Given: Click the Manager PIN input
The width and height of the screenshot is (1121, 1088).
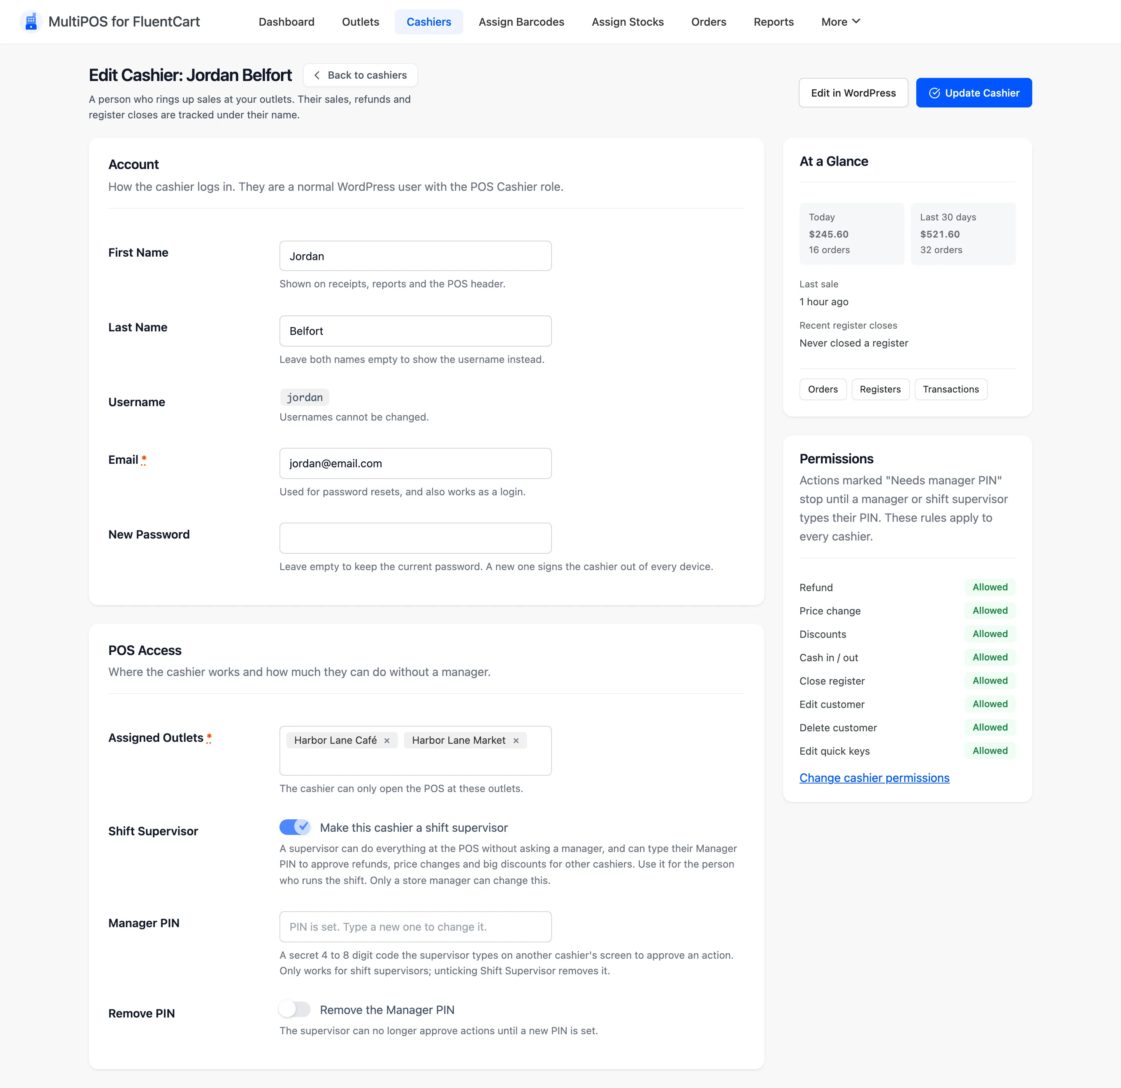Looking at the screenshot, I should pyautogui.click(x=416, y=927).
